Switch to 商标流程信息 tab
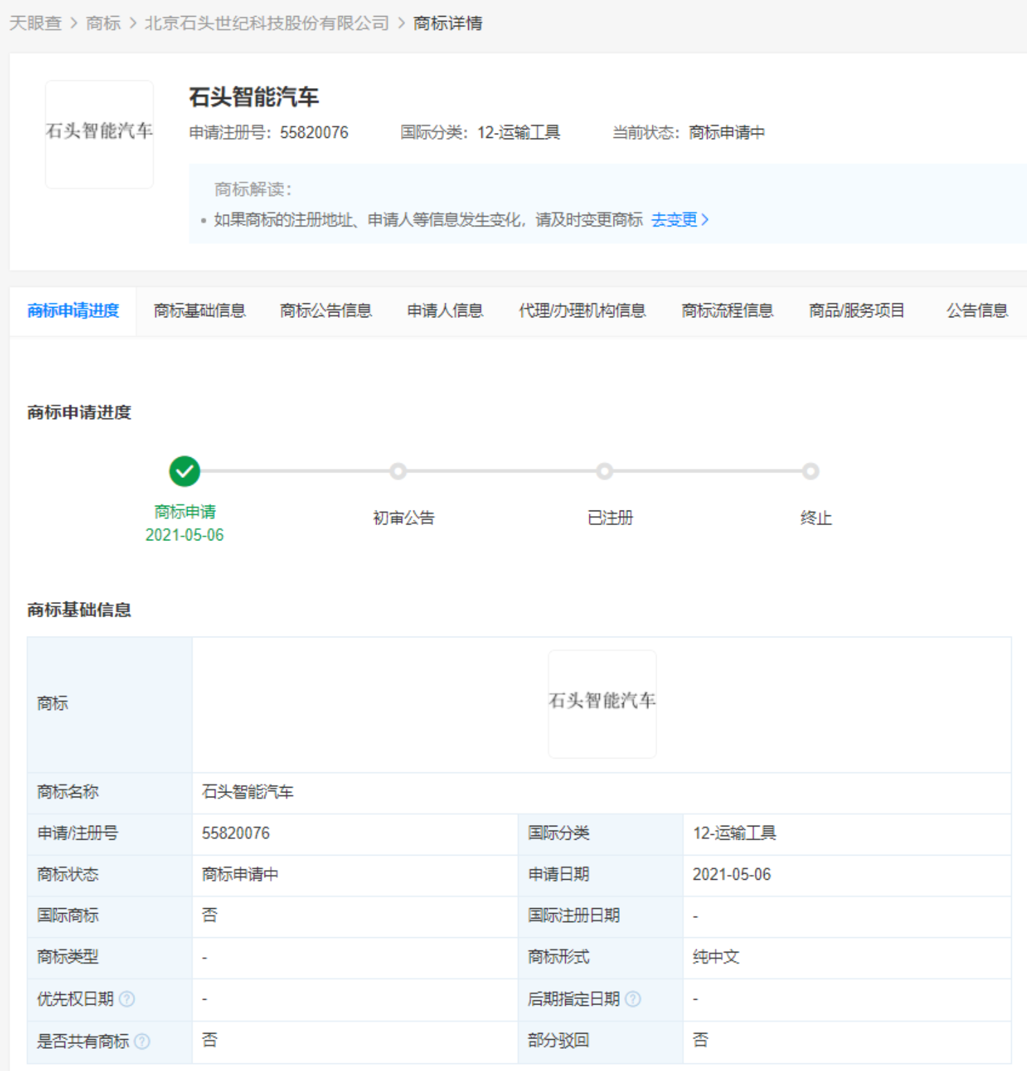Image resolution: width=1027 pixels, height=1071 pixels. 727,311
